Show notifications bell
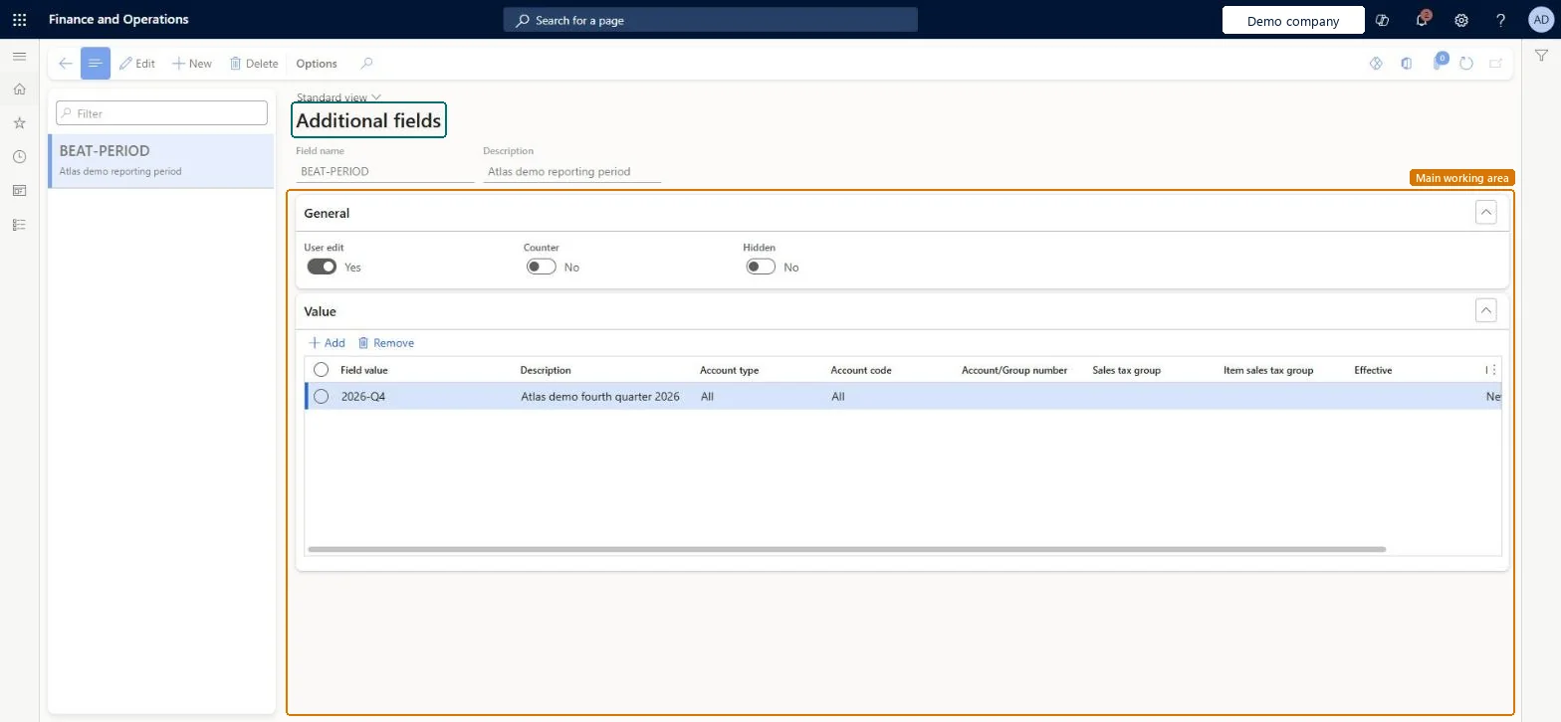Screen dimensions: 1561x722 click(x=1422, y=20)
